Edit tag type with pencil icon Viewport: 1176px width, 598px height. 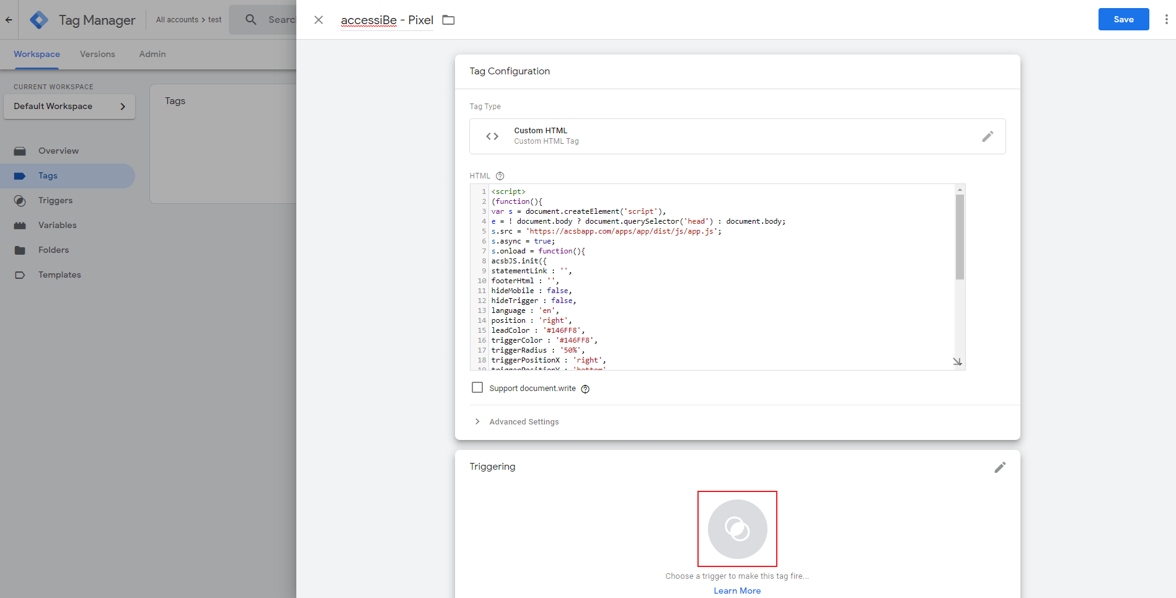point(988,136)
